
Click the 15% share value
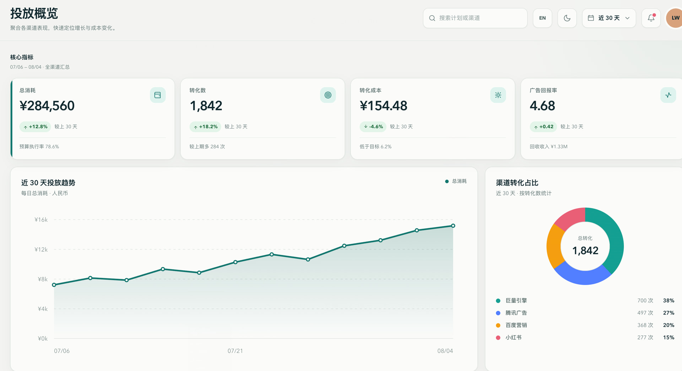pos(669,338)
